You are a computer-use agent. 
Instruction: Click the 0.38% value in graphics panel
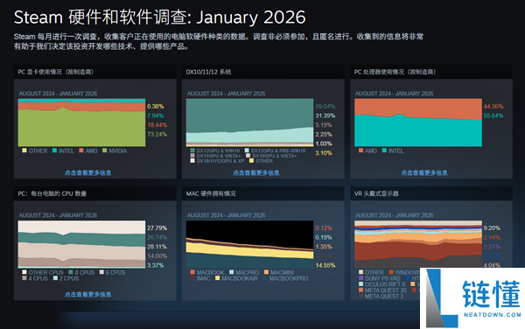click(156, 107)
